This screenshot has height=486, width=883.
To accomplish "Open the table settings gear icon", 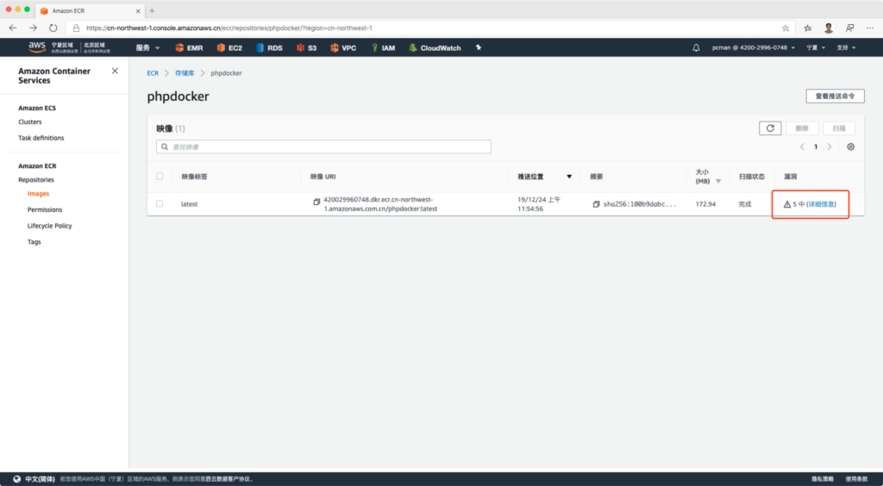I will click(x=850, y=146).
